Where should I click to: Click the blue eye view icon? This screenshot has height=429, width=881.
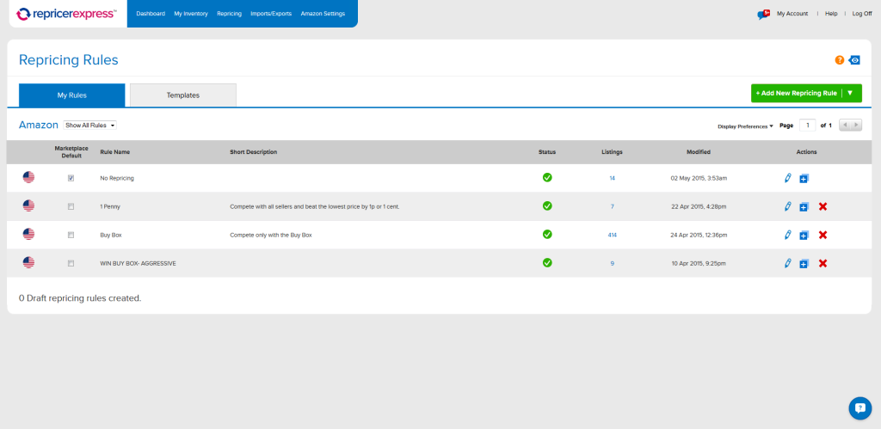coord(854,60)
